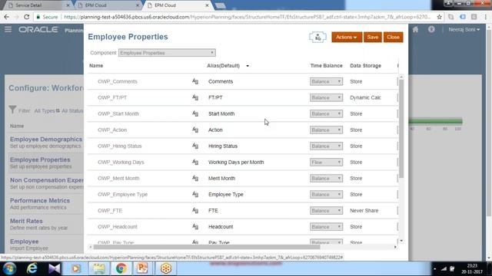Viewport: 492px width, 276px height.
Task: Open alias editor for OWP_Hiring Status row
Action: click(195, 146)
